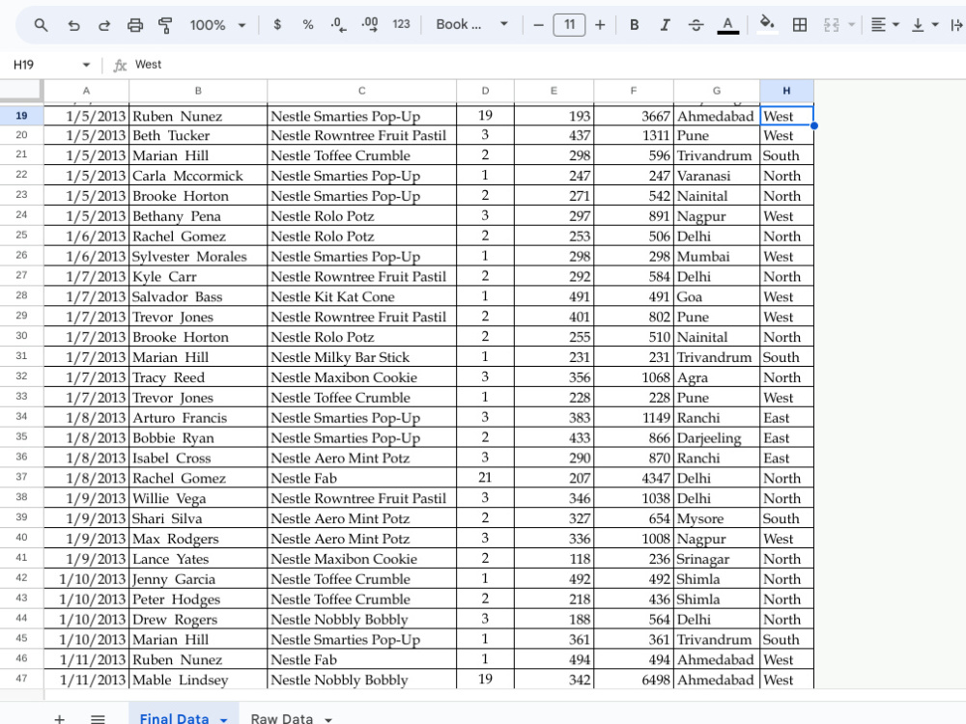Image resolution: width=966 pixels, height=724 pixels.
Task: Activate the paint format tool
Action: click(165, 25)
